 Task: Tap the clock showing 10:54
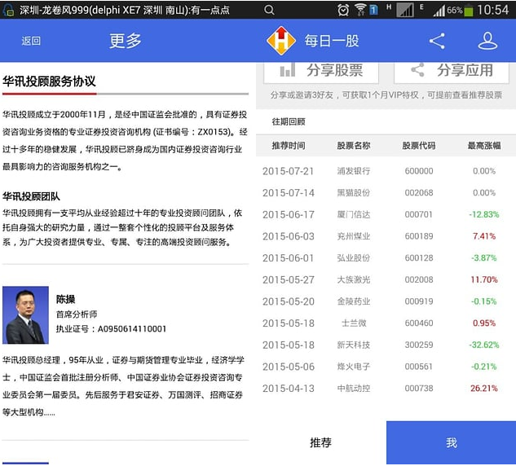pos(493,10)
